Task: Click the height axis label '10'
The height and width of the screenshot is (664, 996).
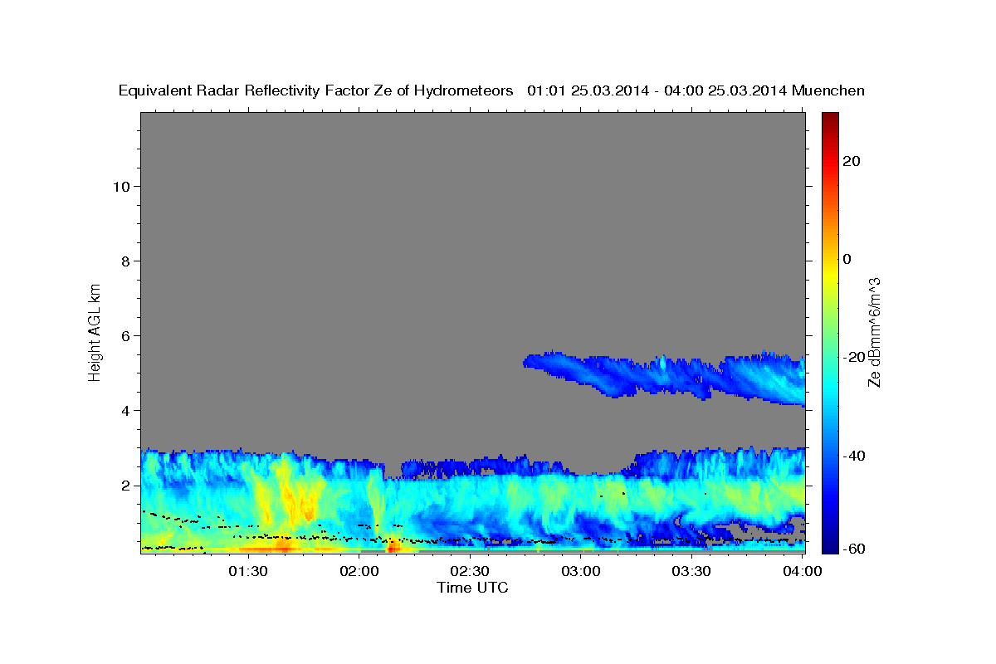Action: (120, 186)
